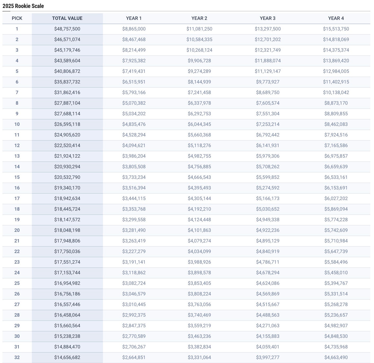Select total value $18,048,198 cell
374x363 pixels.
(x=67, y=230)
